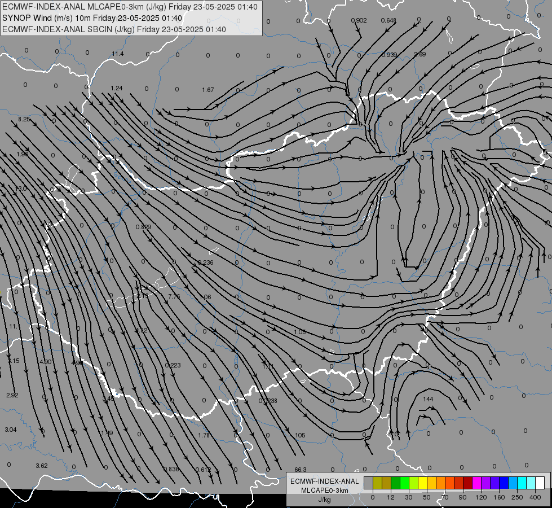This screenshot has width=552, height=508.
Task: Click the legend tick value 120
Action: click(x=481, y=497)
